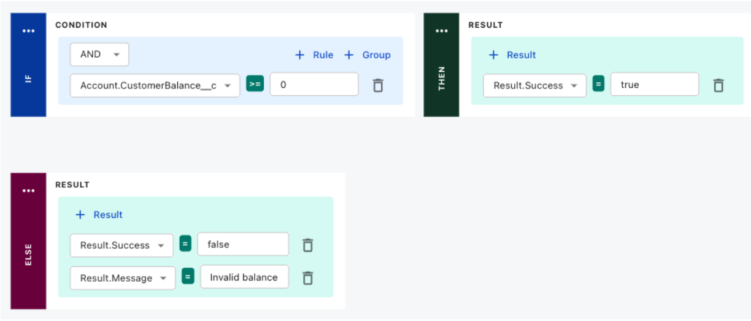Delete the THEN Result.Success row
751x321 pixels.
pos(718,85)
